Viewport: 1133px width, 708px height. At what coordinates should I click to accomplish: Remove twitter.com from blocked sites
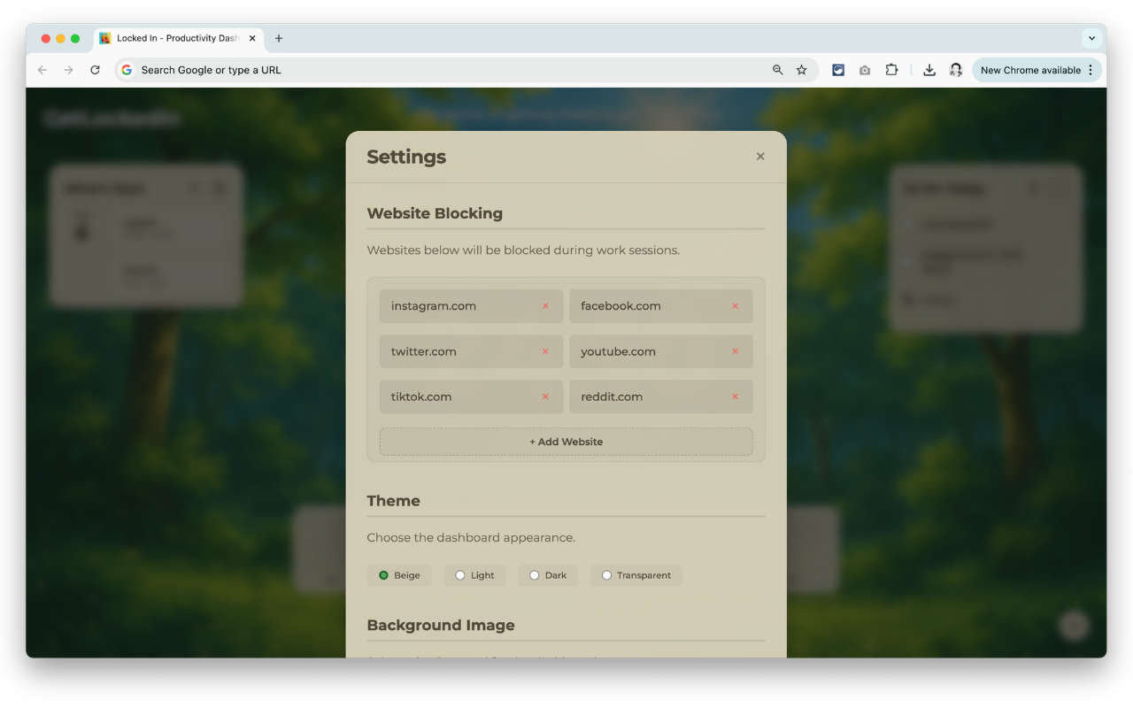coord(545,351)
